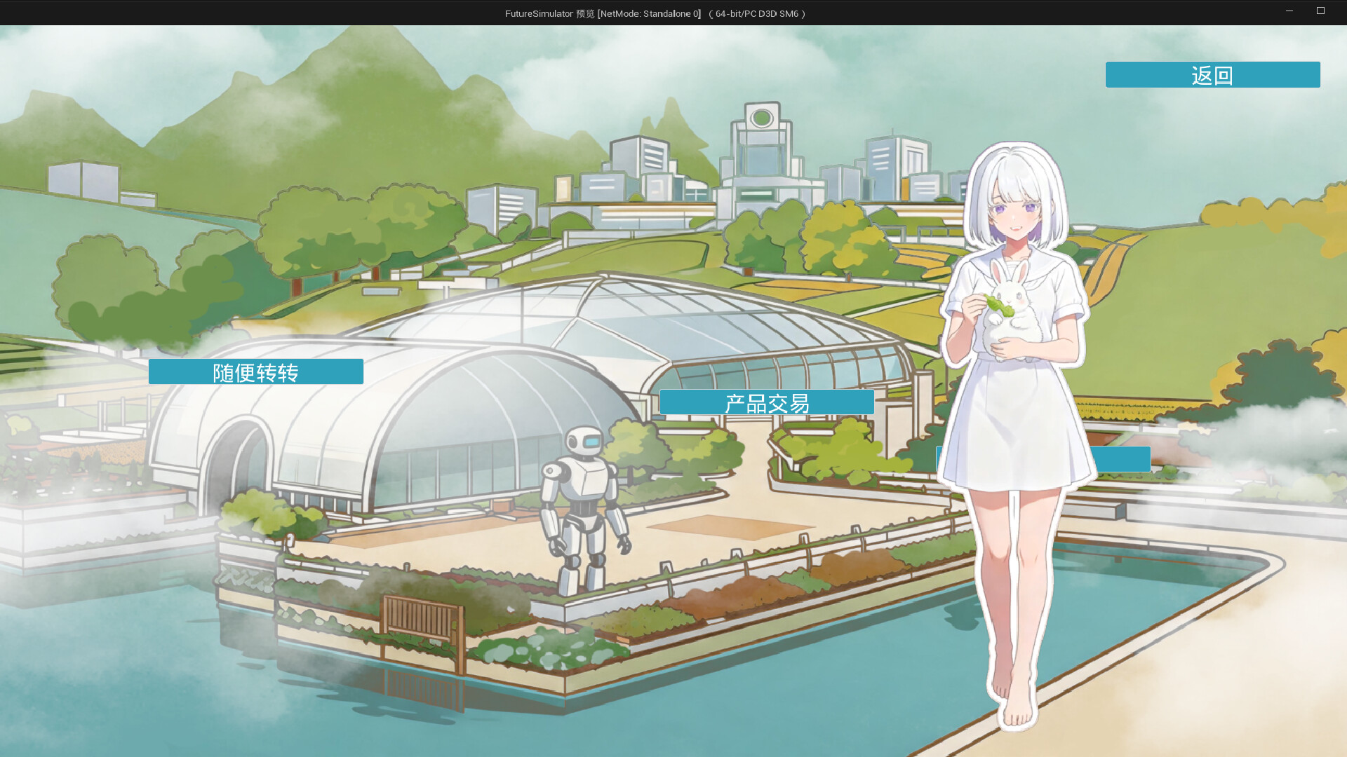
Task: Click the white robot in the courtyard
Action: (x=584, y=510)
